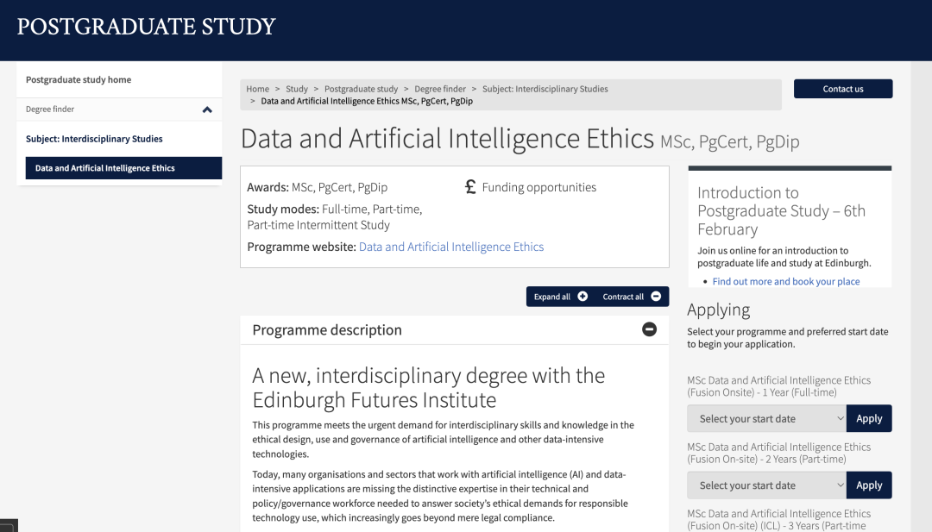Click the minus icon on Contract all
This screenshot has width=932, height=532.
(x=656, y=297)
